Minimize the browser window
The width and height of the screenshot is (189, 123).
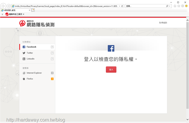pyautogui.click(x=171, y=2)
